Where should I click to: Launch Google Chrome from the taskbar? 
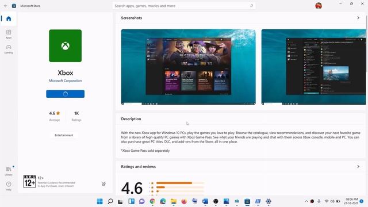(x=152, y=201)
